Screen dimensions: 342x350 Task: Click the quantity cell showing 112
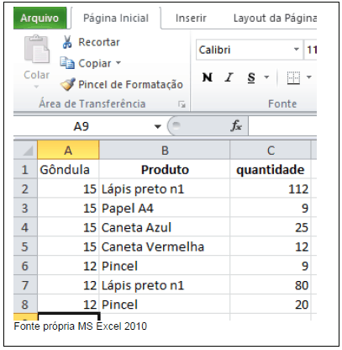(x=271, y=189)
